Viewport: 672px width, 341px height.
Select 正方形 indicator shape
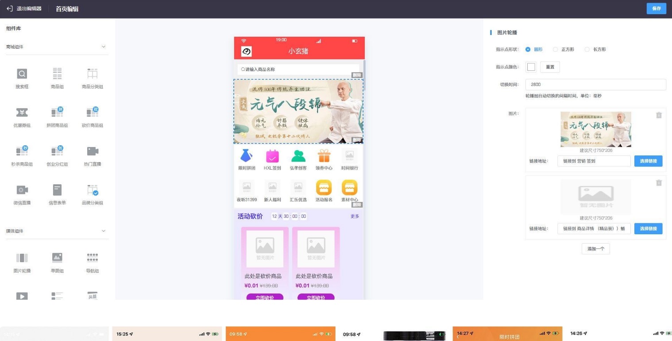(x=556, y=49)
